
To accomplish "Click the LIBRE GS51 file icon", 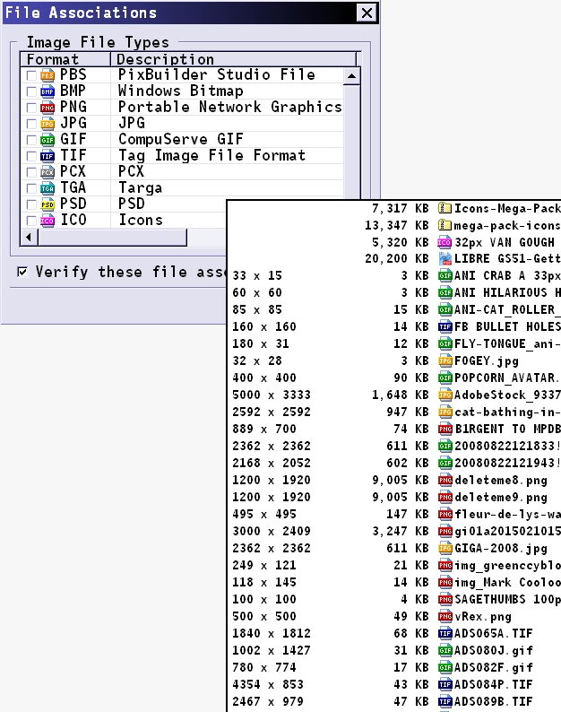I will [x=444, y=259].
